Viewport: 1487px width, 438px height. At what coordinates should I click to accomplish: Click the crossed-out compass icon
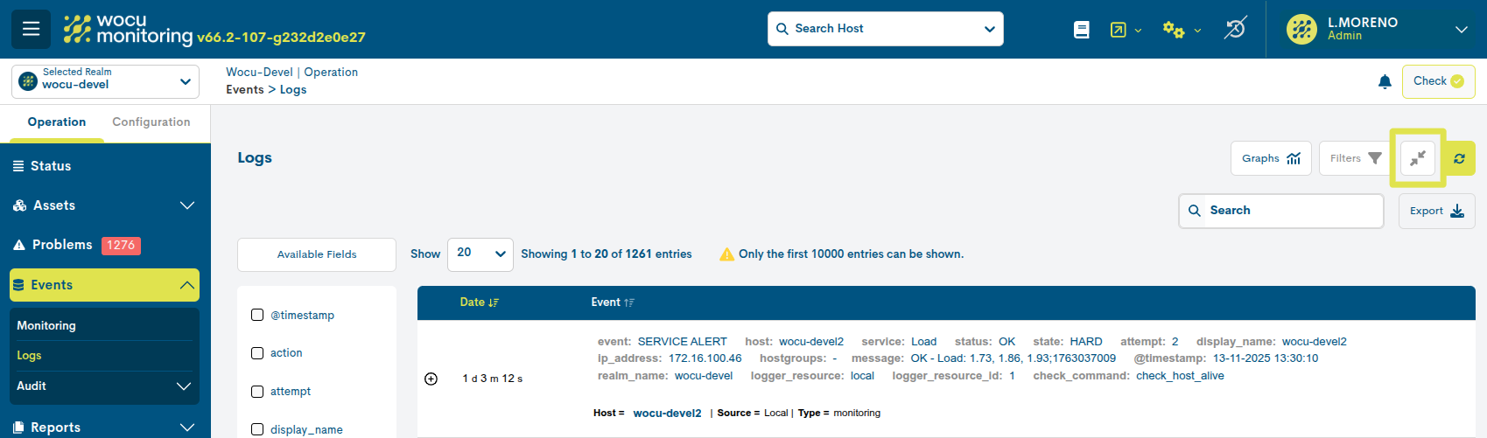click(1235, 29)
